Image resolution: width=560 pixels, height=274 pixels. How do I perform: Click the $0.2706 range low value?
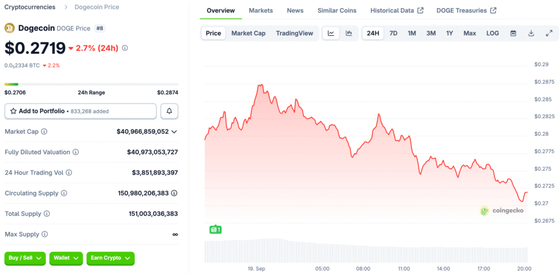(15, 92)
